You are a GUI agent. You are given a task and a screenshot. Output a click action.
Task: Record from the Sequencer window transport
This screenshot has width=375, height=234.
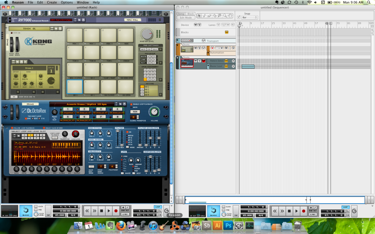[x=304, y=211]
